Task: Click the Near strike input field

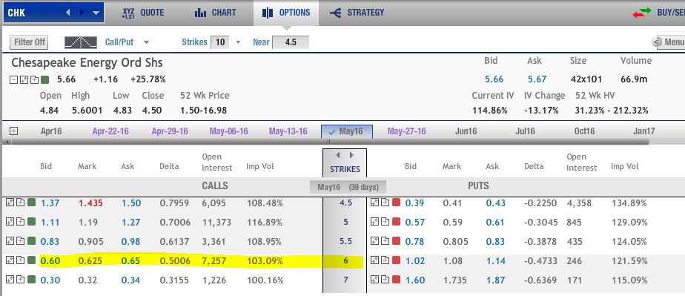Action: coord(291,42)
